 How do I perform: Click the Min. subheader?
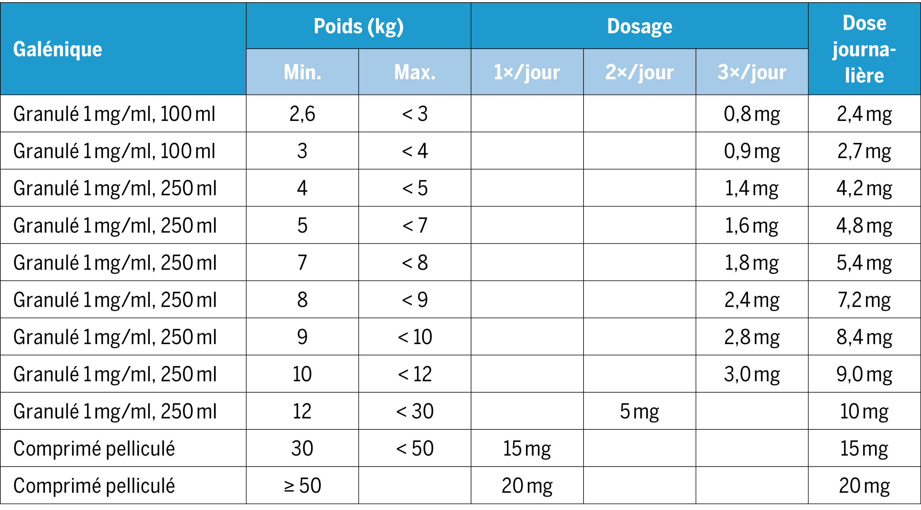302,72
